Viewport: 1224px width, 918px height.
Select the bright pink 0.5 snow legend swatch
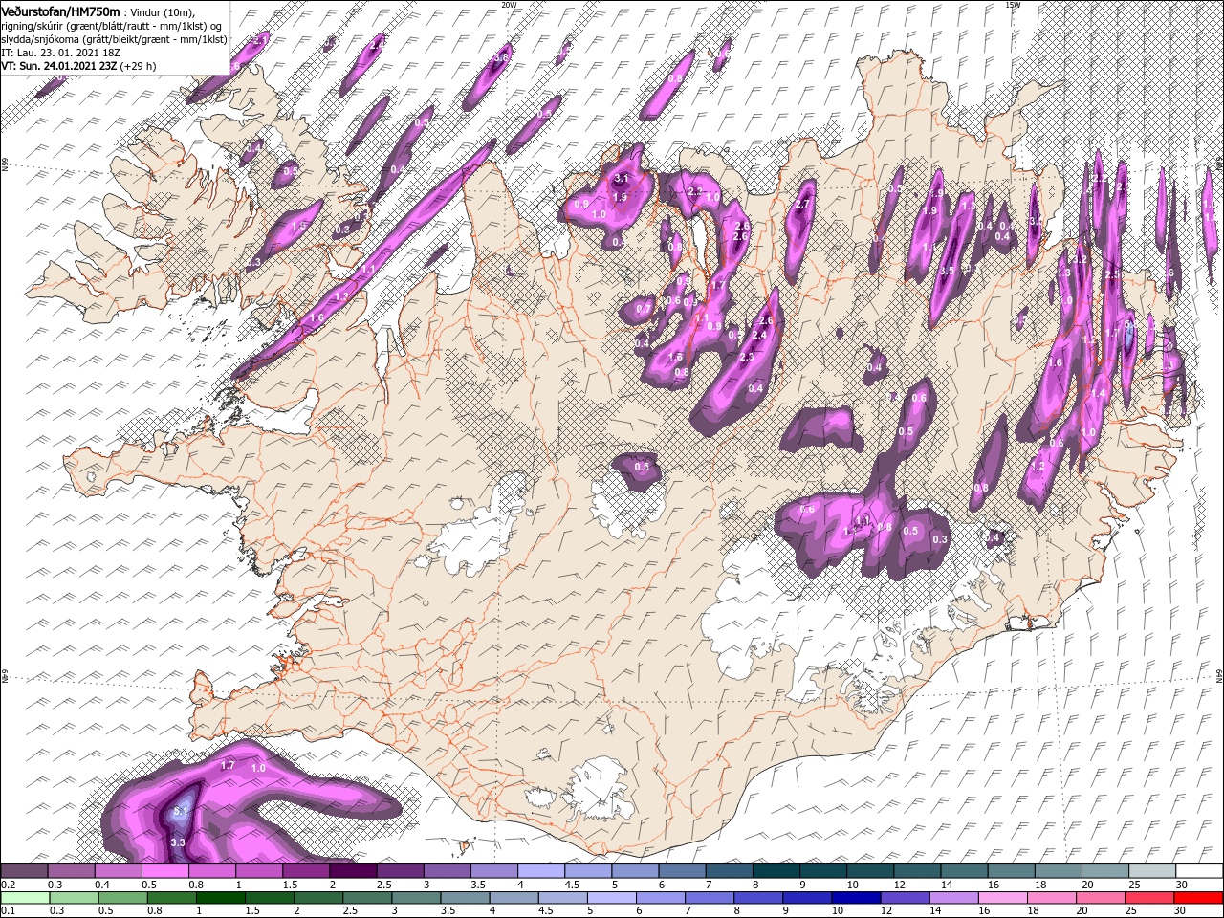(165, 871)
